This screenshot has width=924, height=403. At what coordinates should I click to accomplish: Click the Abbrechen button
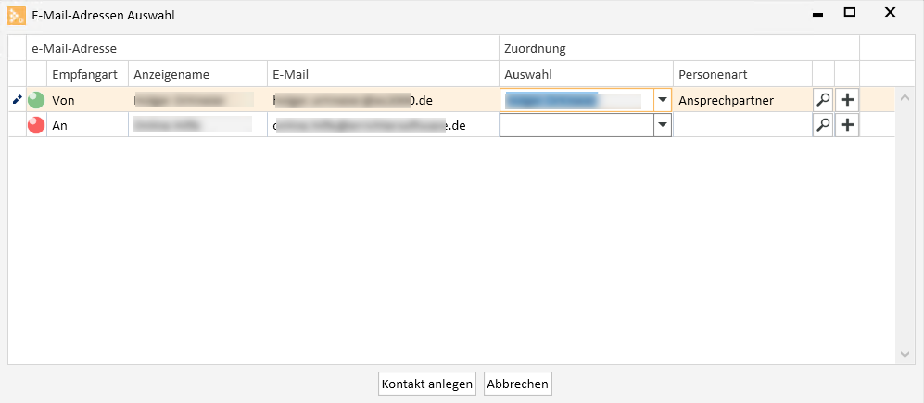point(518,384)
